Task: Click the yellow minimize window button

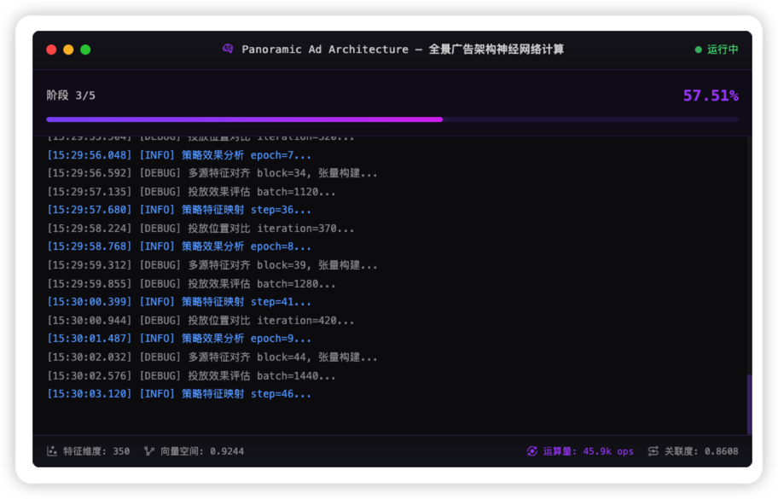Action: (68, 49)
